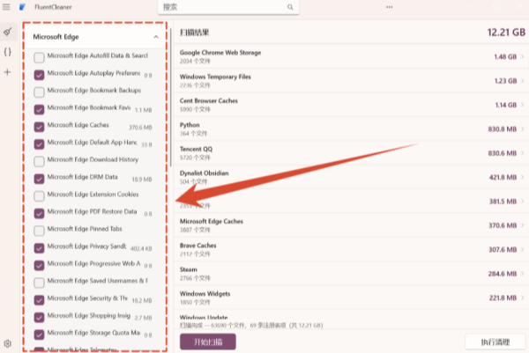Screen dimensions: 529x353
Task: Expand Python result row chevron
Action: click(522, 129)
